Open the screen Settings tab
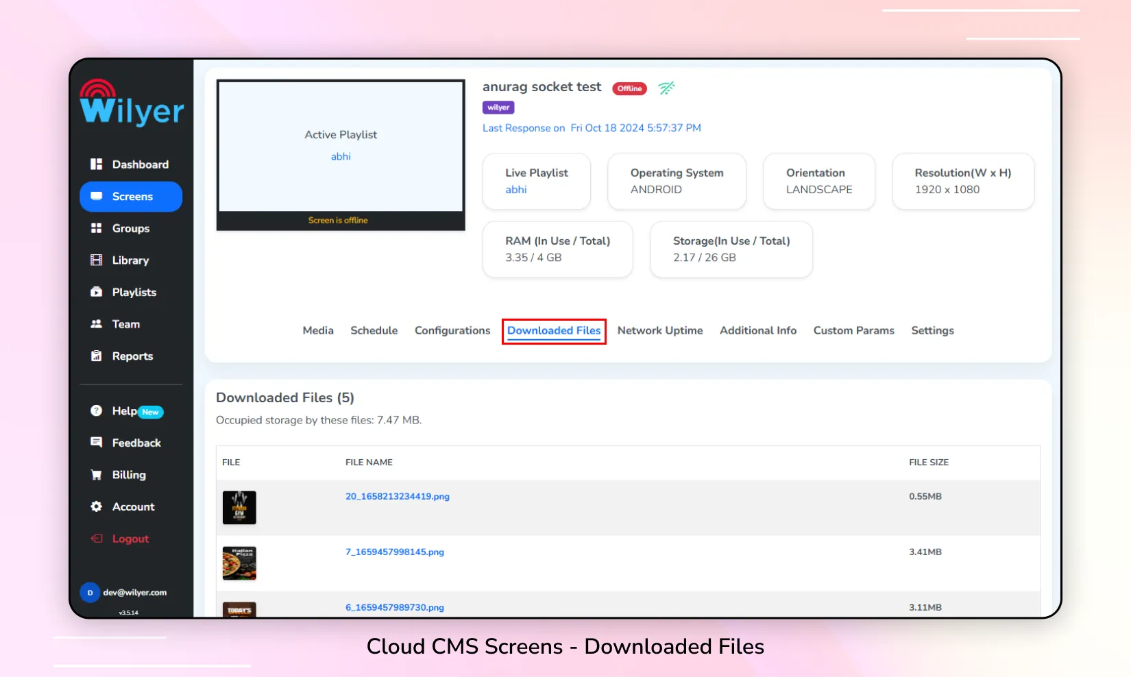Image resolution: width=1131 pixels, height=677 pixels. (x=932, y=330)
